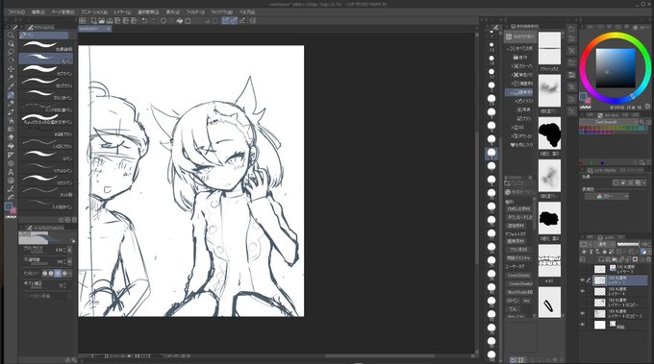This screenshot has width=654, height=364.
Task: Toggle Snap to grid in the command bar
Action: (242, 20)
